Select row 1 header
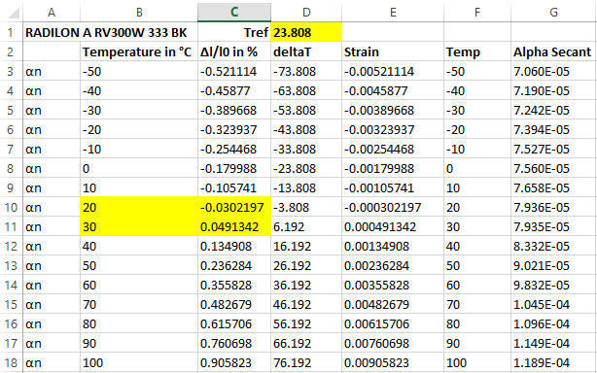This screenshot has width=597, height=373. click(11, 32)
